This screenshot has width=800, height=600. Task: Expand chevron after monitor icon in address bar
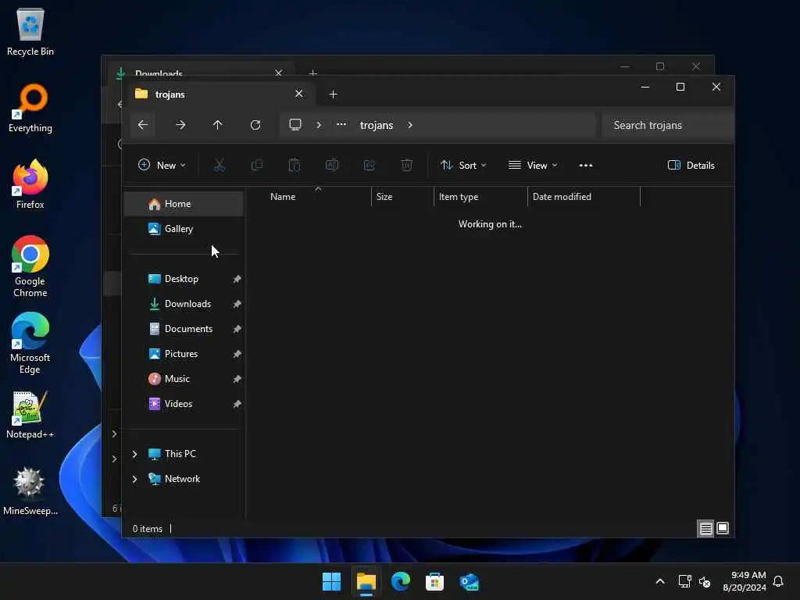click(x=319, y=125)
